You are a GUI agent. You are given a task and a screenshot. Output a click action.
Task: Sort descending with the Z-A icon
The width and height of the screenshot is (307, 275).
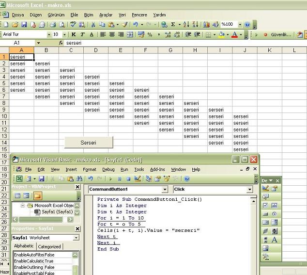point(195,25)
